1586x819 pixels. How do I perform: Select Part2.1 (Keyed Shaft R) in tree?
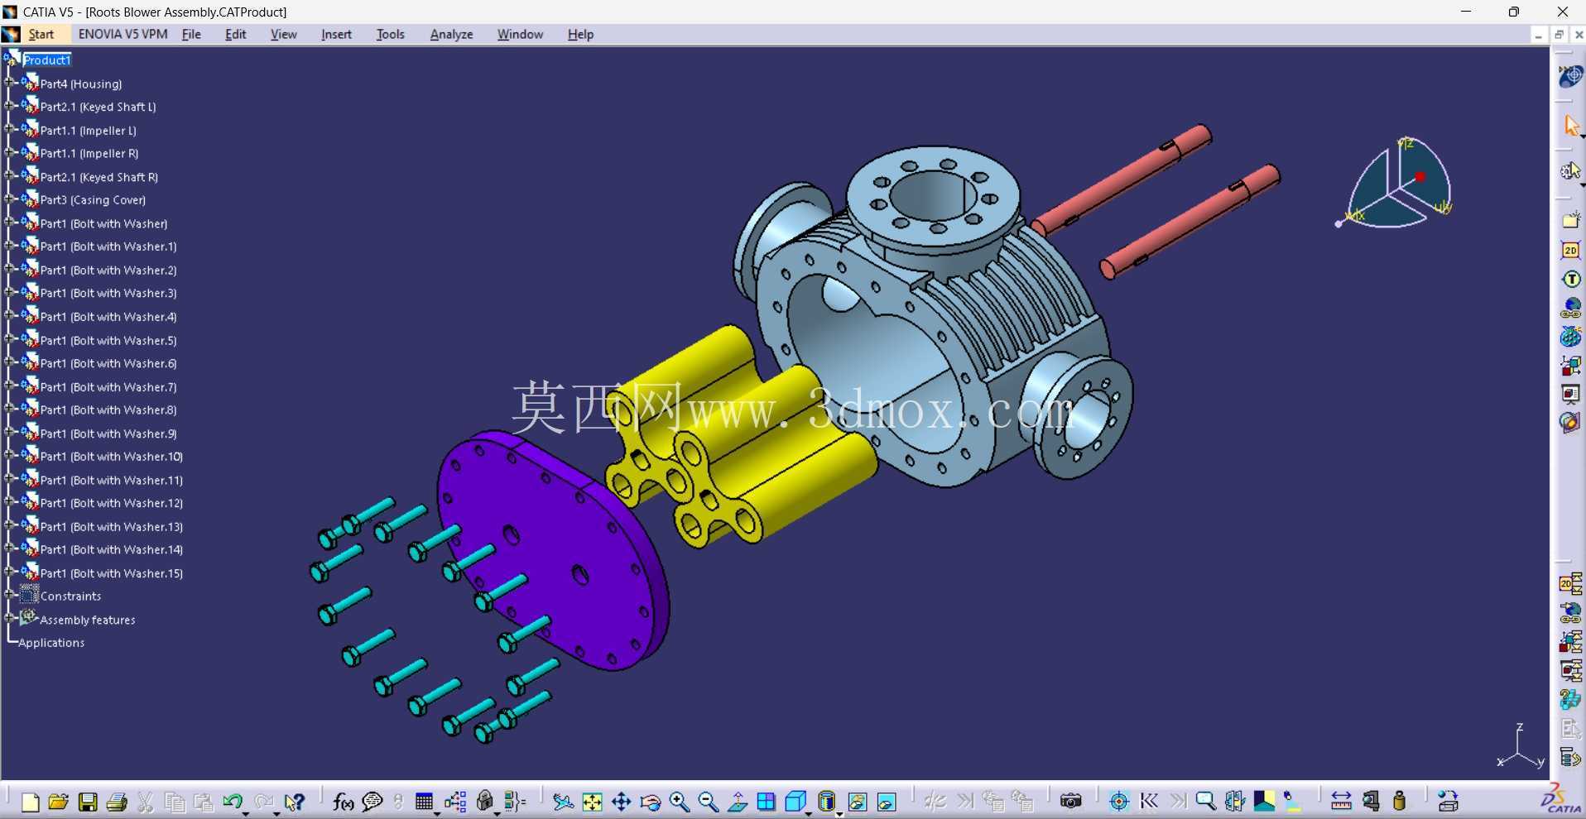pos(99,177)
